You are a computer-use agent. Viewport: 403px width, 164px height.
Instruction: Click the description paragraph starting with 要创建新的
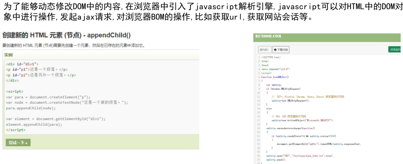point(73,45)
